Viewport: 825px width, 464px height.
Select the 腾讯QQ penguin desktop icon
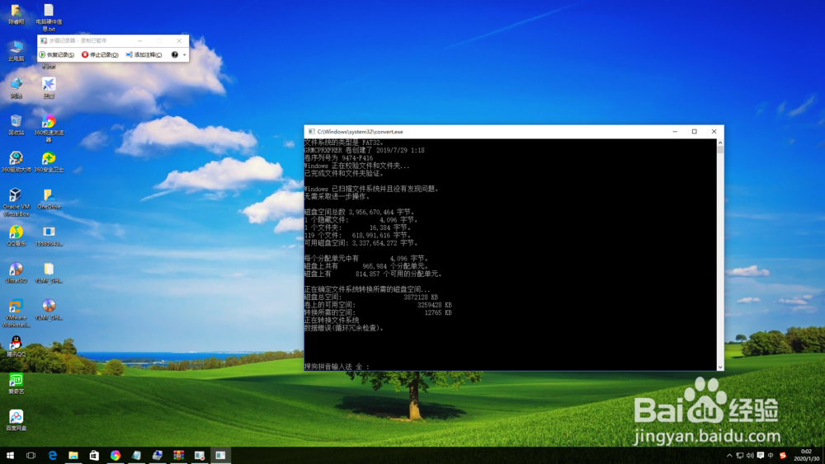[16, 347]
